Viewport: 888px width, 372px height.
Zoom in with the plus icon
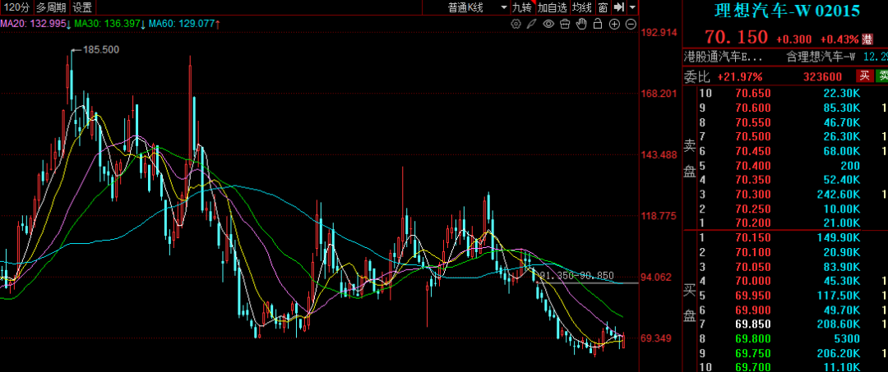[x=614, y=24]
